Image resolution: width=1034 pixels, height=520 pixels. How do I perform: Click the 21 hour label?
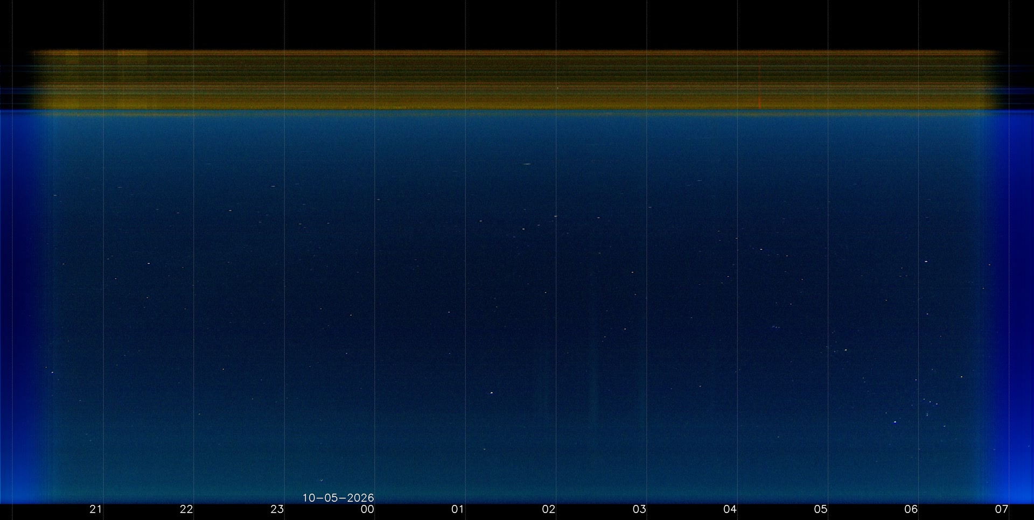[x=96, y=509]
